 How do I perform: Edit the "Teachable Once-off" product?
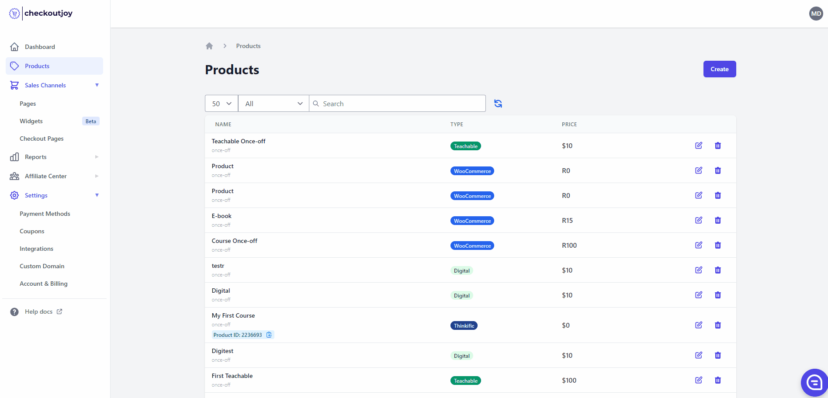[698, 145]
